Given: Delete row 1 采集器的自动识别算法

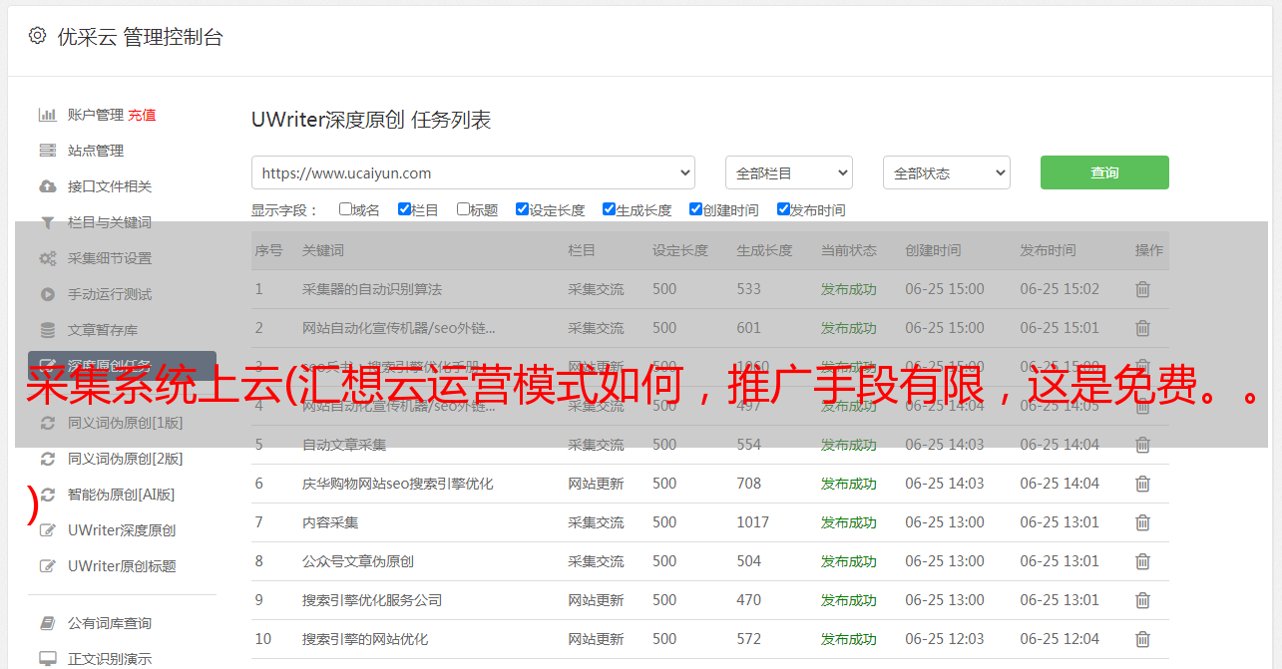Looking at the screenshot, I should [1143, 289].
